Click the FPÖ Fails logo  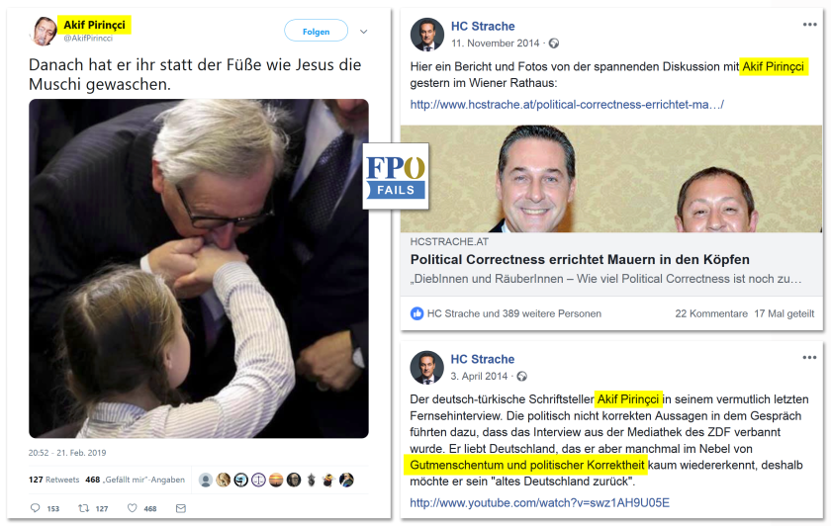[396, 176]
